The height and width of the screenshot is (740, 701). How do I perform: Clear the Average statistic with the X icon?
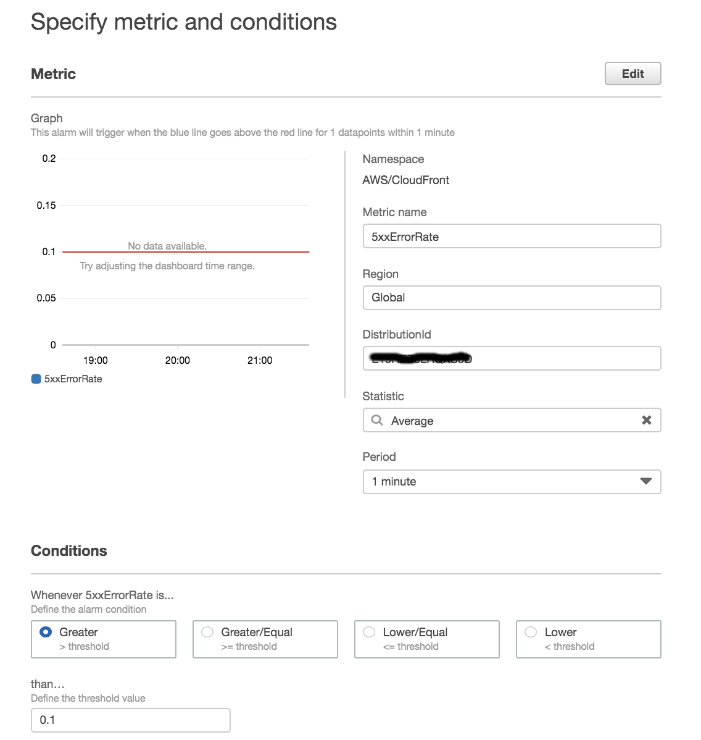[x=646, y=420]
